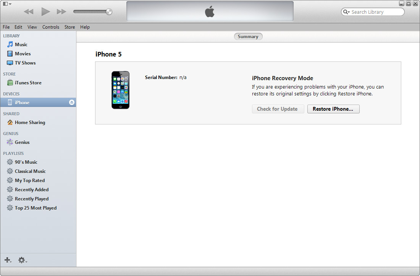Select the Recently Added gear icon
Image resolution: width=420 pixels, height=276 pixels.
point(10,189)
